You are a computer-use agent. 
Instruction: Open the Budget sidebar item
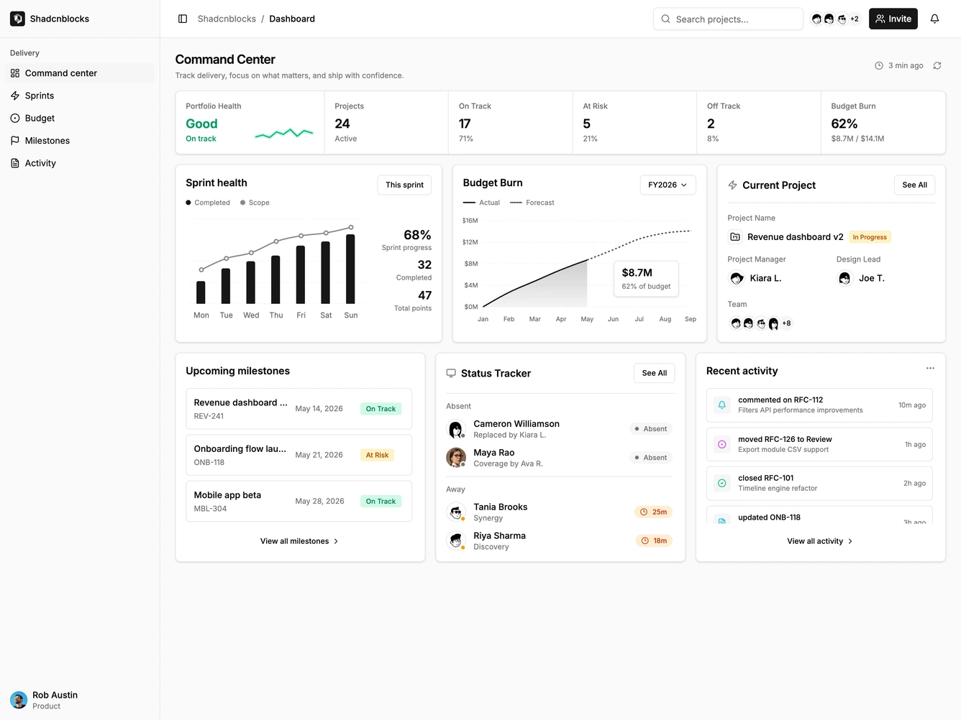tap(80, 118)
